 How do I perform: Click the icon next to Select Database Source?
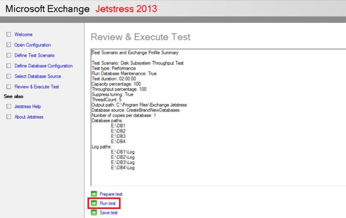click(x=9, y=76)
